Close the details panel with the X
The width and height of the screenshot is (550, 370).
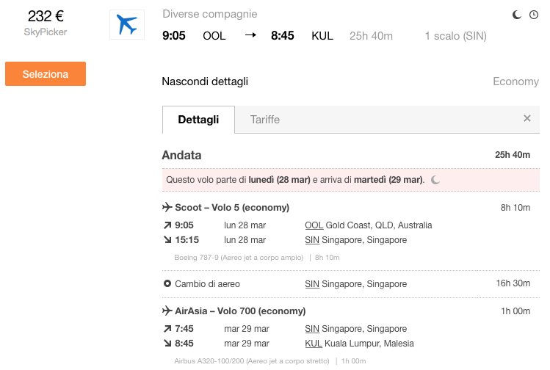coord(527,118)
